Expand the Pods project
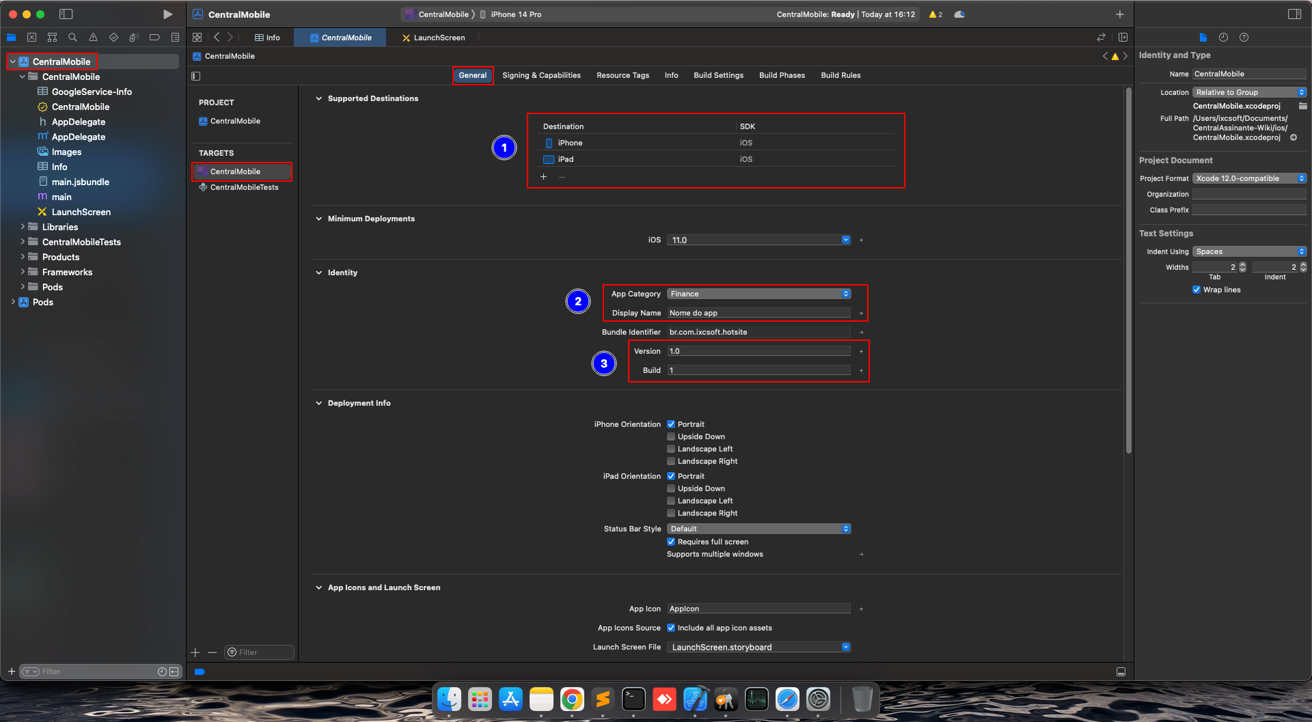This screenshot has width=1312, height=722. click(13, 302)
